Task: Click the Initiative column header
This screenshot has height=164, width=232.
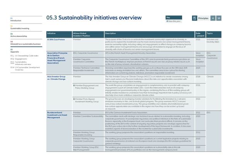Action: pyautogui.click(x=53, y=34)
